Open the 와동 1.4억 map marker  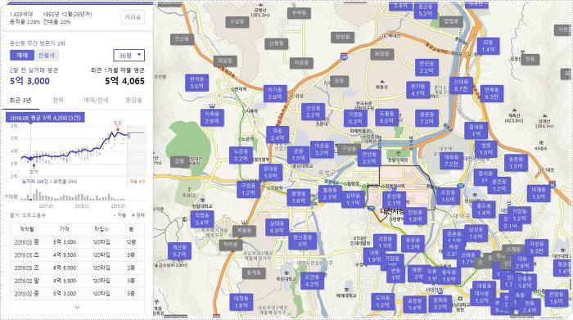488,46
